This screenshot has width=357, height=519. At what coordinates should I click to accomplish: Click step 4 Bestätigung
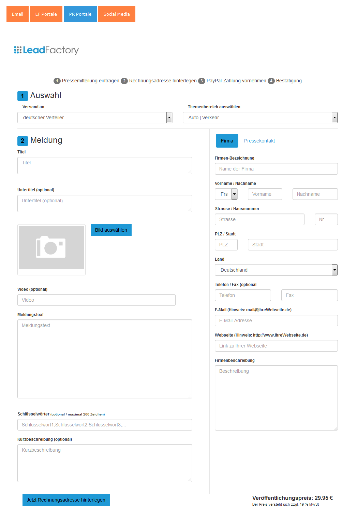[x=285, y=81]
